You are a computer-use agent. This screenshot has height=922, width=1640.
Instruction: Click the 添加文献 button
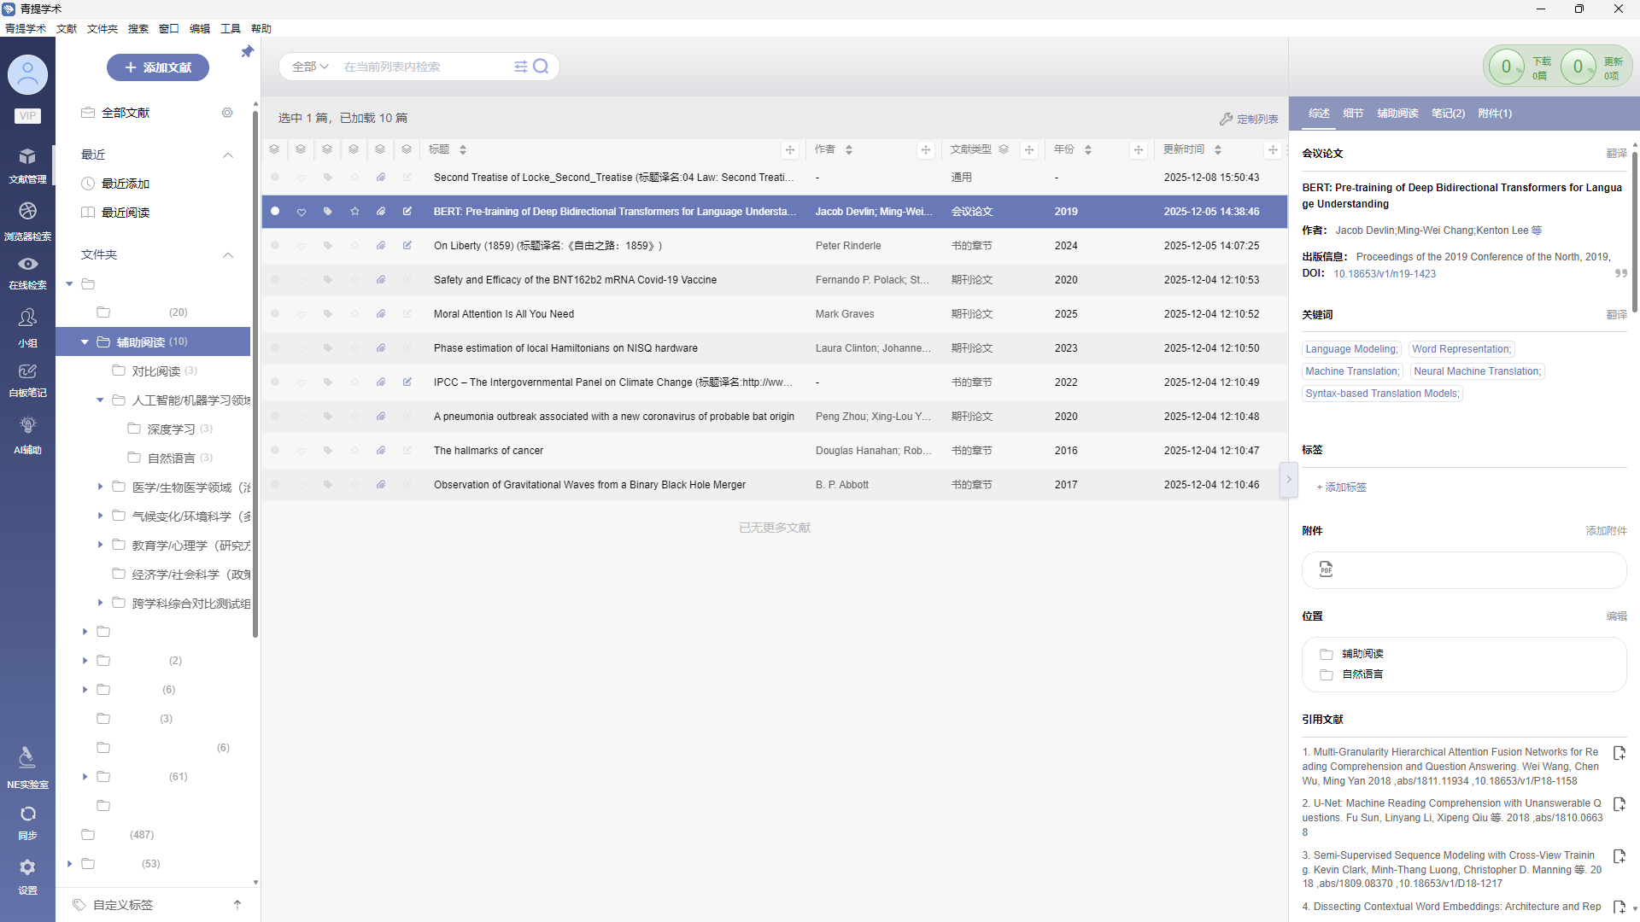(x=158, y=67)
